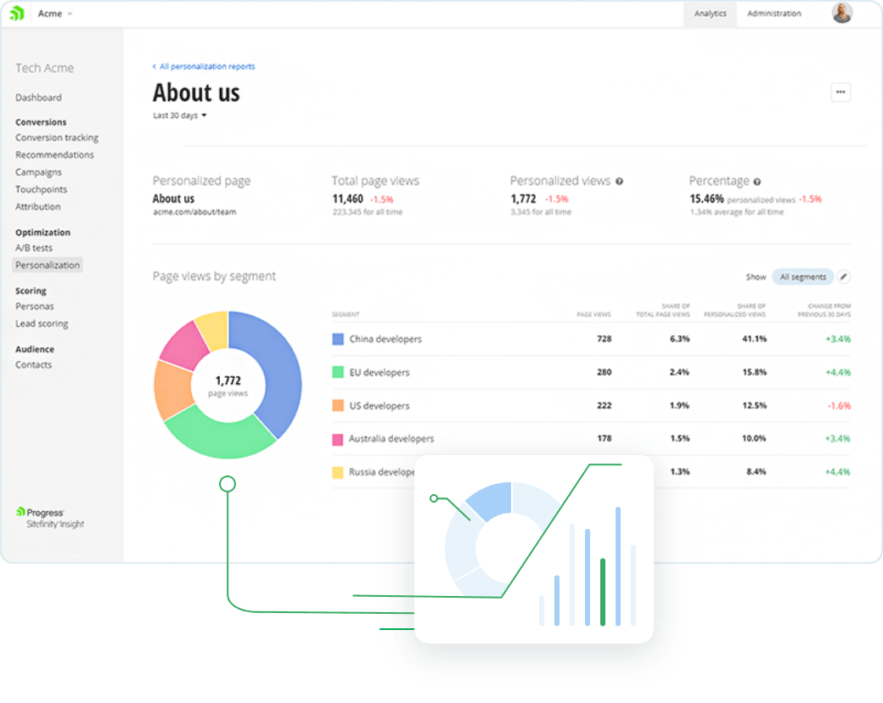Viewport: 883px width, 703px height.
Task: Click the Progress Sitefinity Insight logo
Action: [x=49, y=518]
